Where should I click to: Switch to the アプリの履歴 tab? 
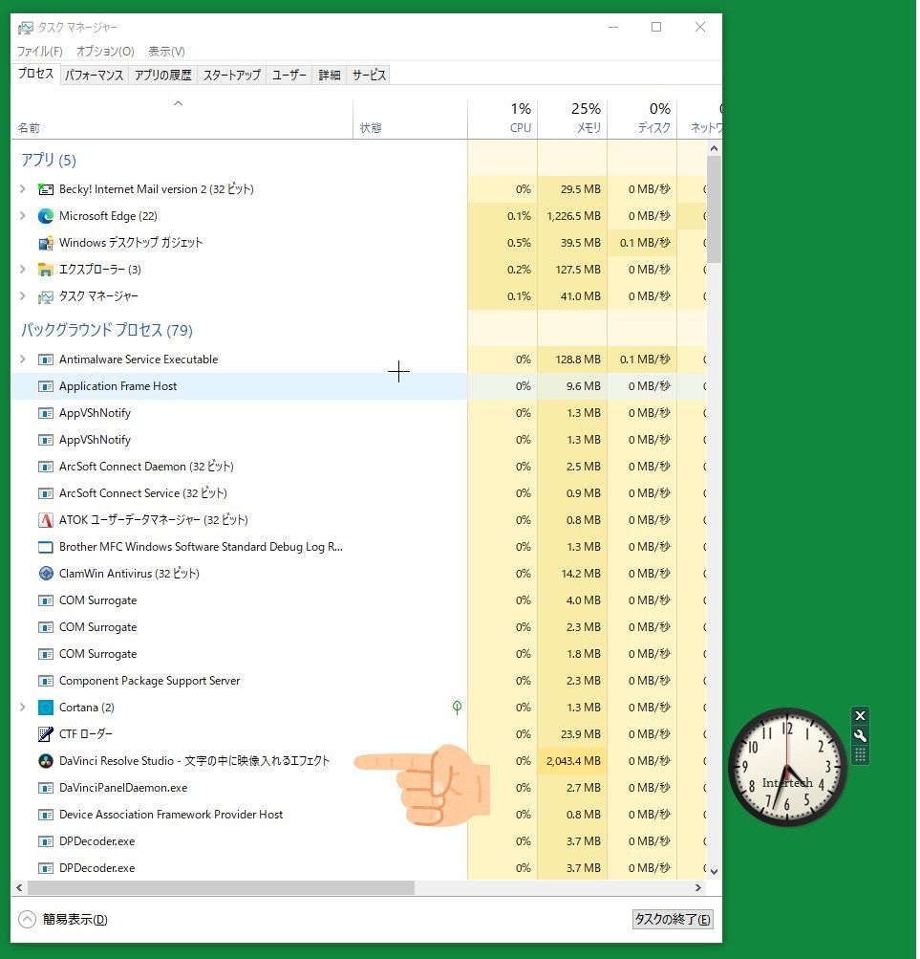(163, 76)
